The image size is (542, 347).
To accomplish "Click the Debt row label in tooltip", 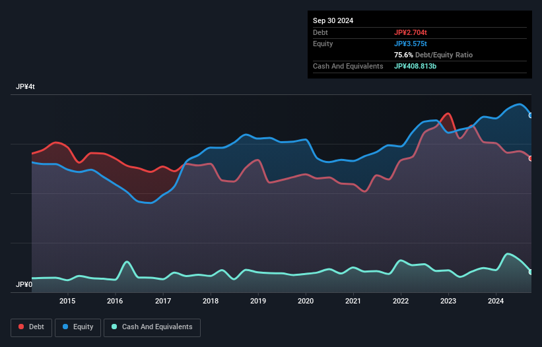I will pos(320,32).
